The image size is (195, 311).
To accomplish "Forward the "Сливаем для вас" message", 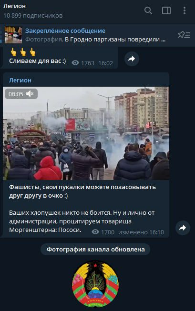I will pyautogui.click(x=132, y=59).
